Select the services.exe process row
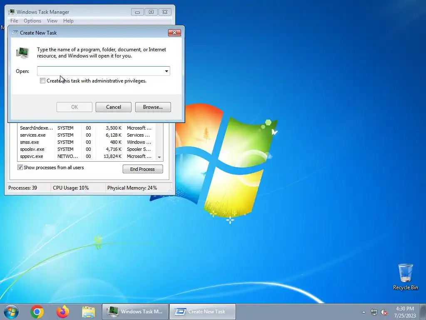The image size is (426, 320). click(x=87, y=135)
